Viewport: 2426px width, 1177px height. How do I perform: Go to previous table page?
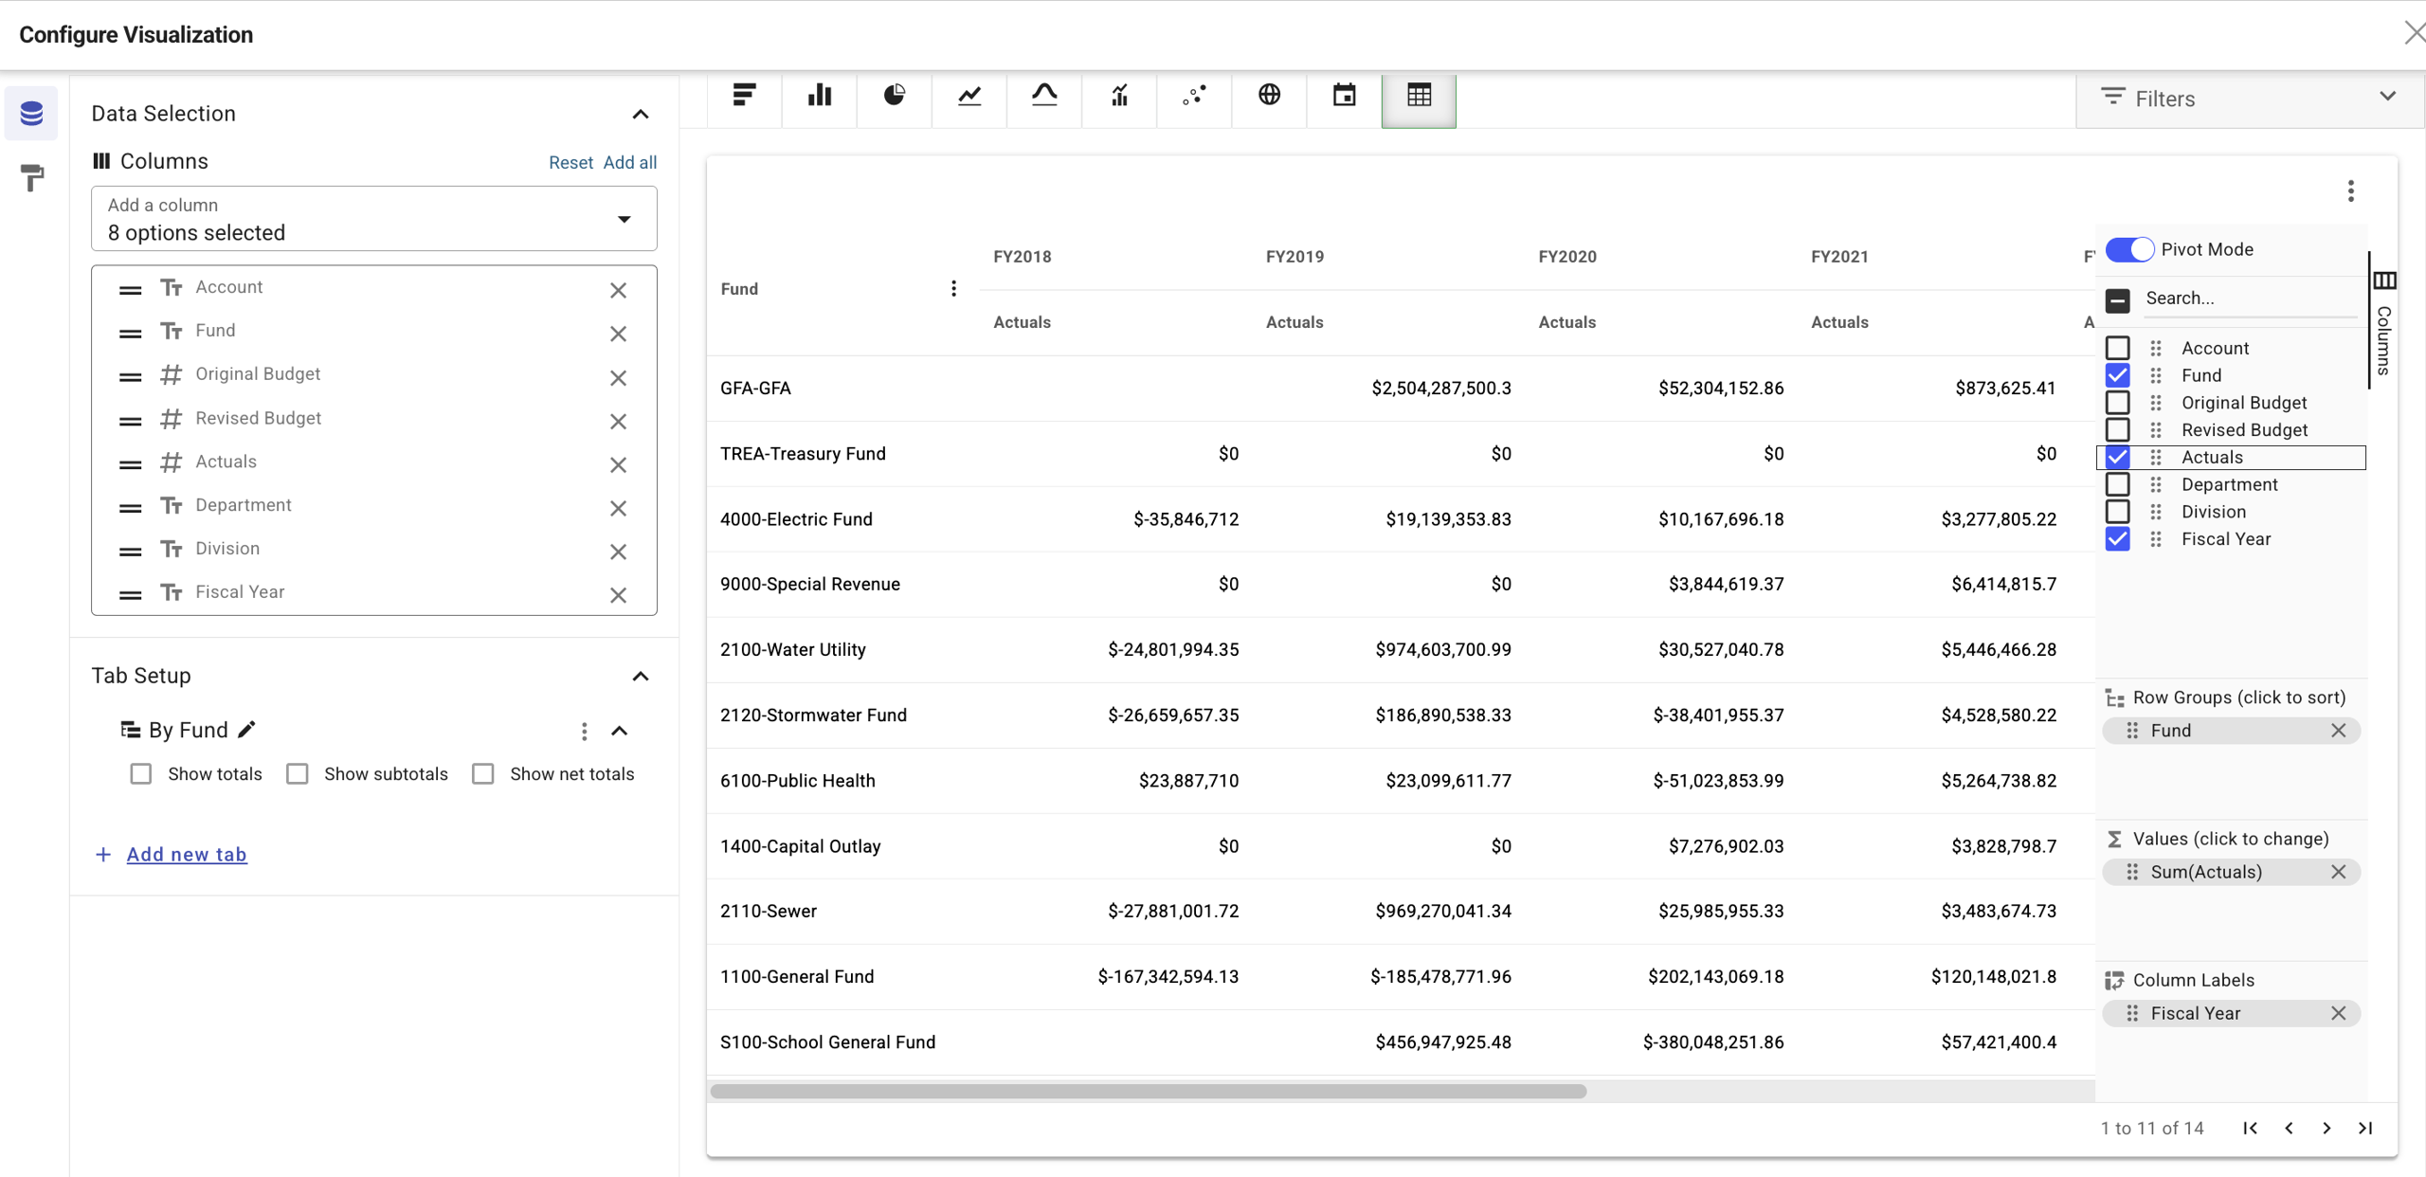[2289, 1128]
